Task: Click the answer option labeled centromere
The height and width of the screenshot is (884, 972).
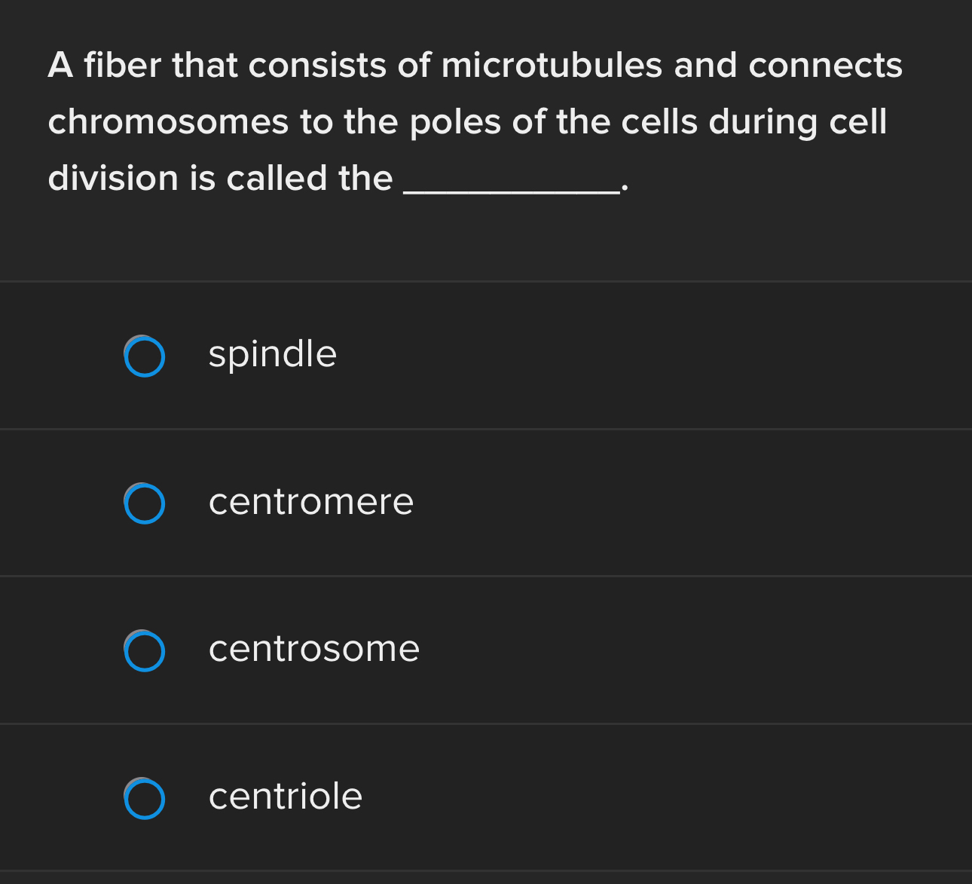Action: (x=310, y=503)
